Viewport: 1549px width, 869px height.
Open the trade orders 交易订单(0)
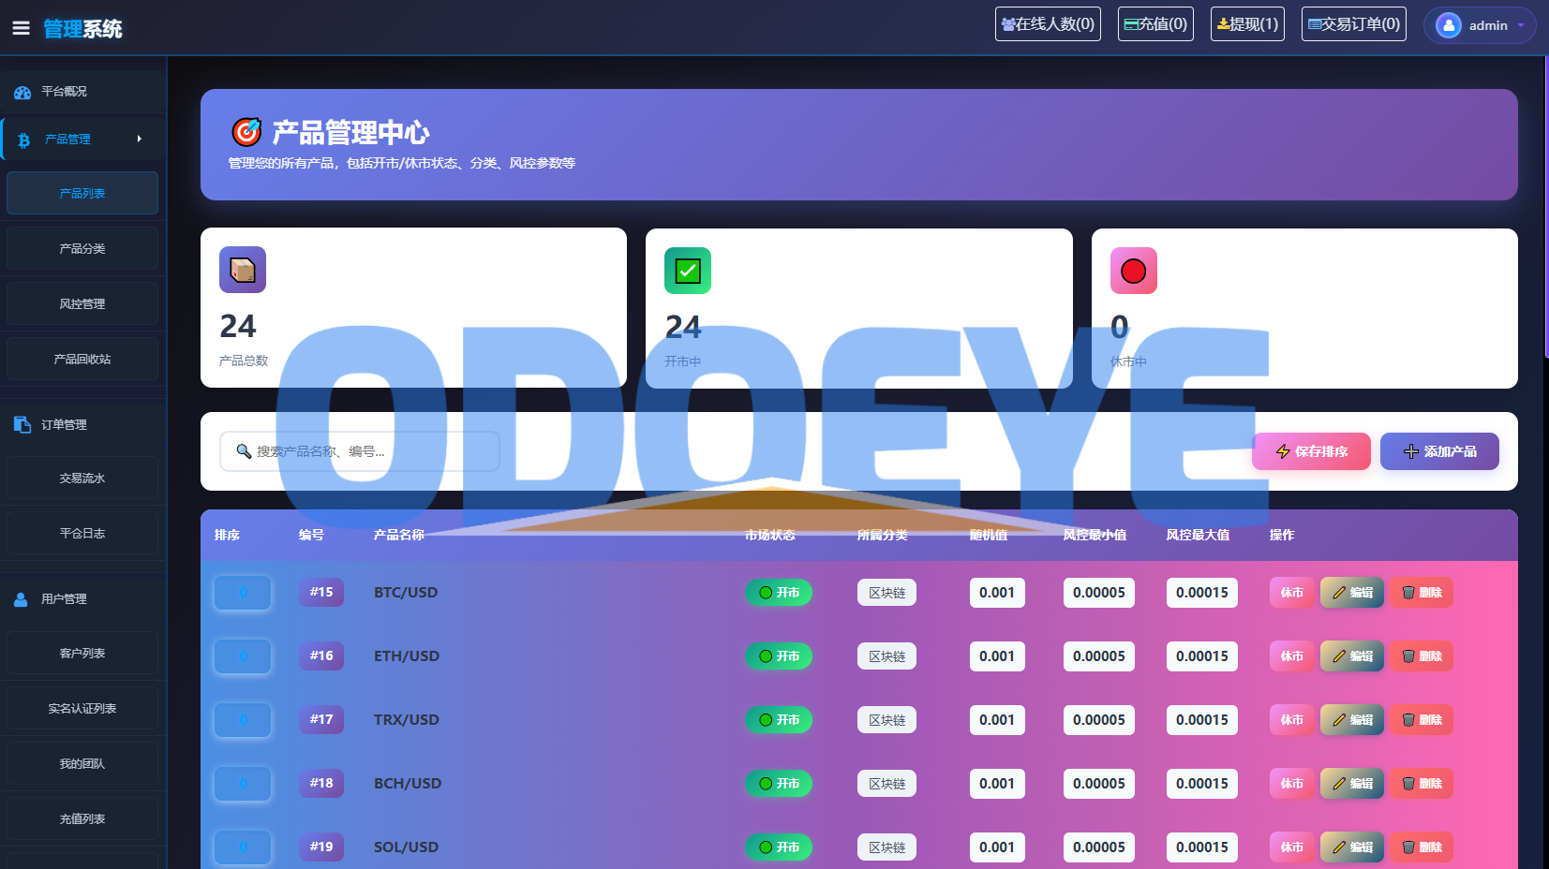1354,24
